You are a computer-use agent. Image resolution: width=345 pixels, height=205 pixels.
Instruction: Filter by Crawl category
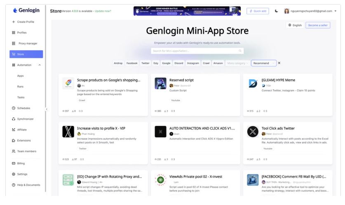pos(206,63)
